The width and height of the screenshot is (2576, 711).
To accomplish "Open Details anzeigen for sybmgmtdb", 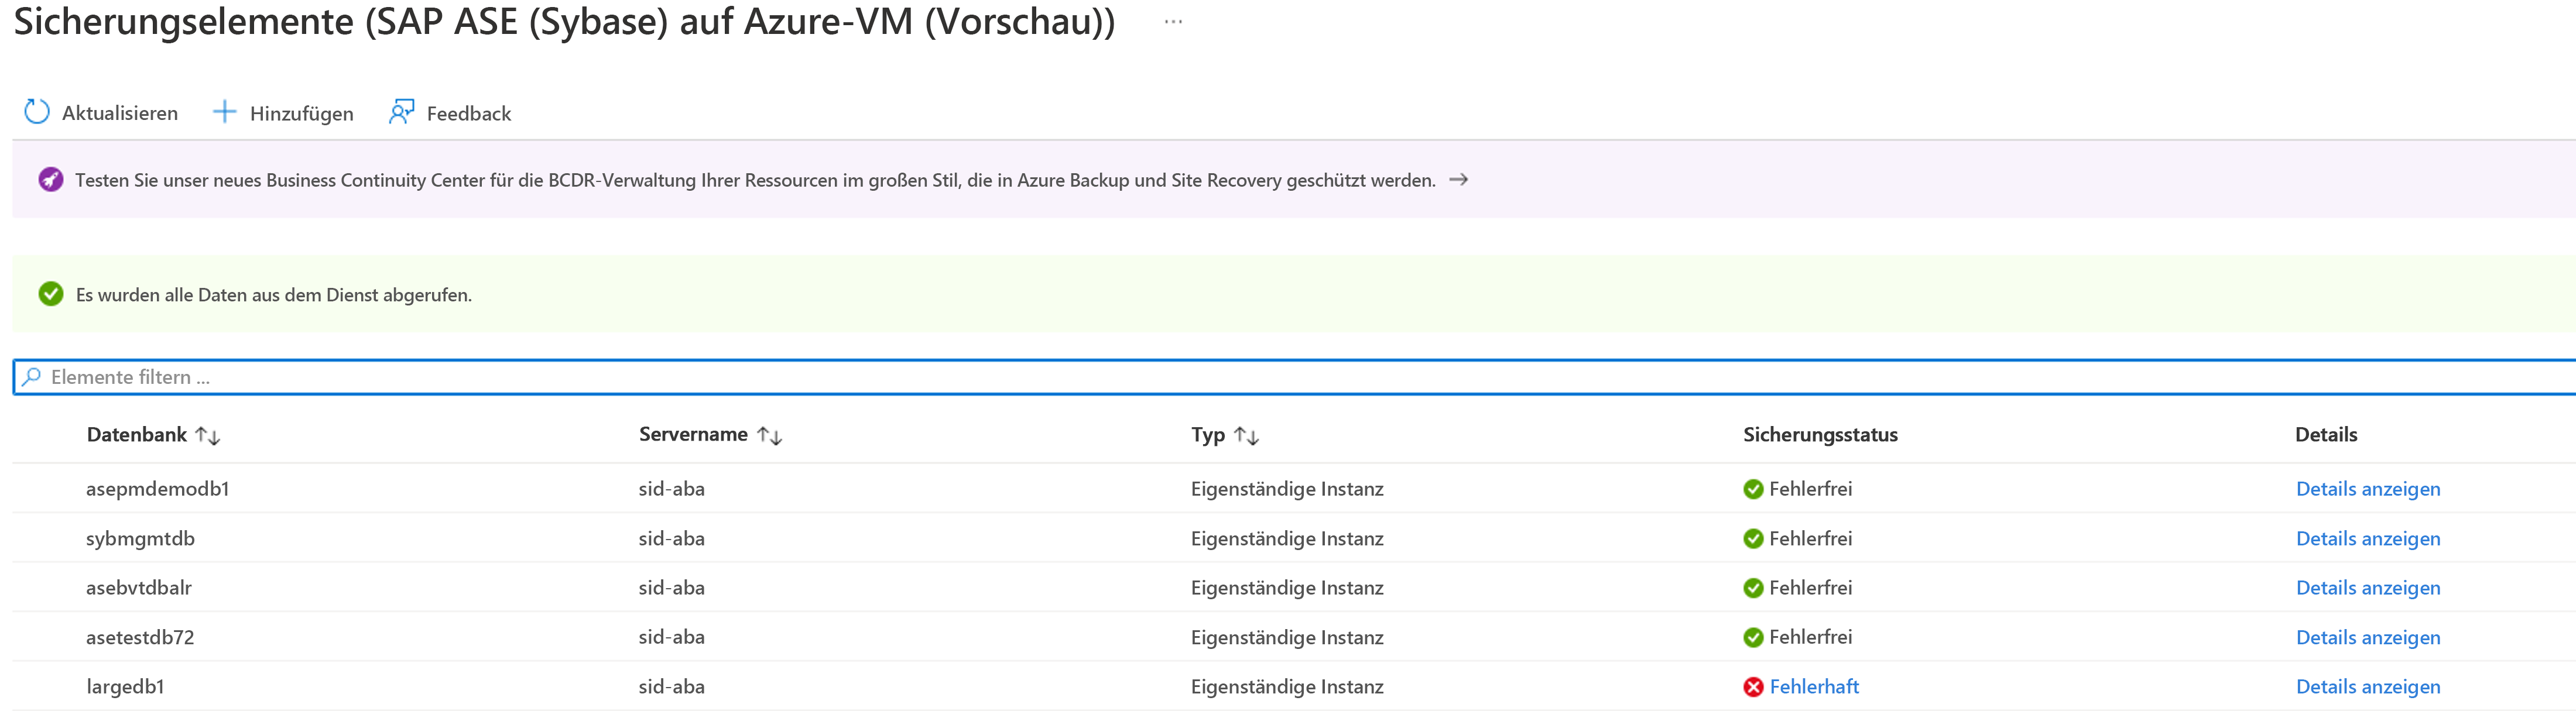I will tap(2368, 539).
